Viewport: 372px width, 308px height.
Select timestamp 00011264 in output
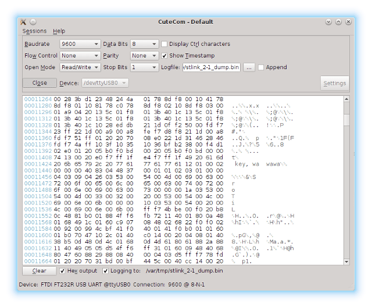pyautogui.click(x=38, y=99)
